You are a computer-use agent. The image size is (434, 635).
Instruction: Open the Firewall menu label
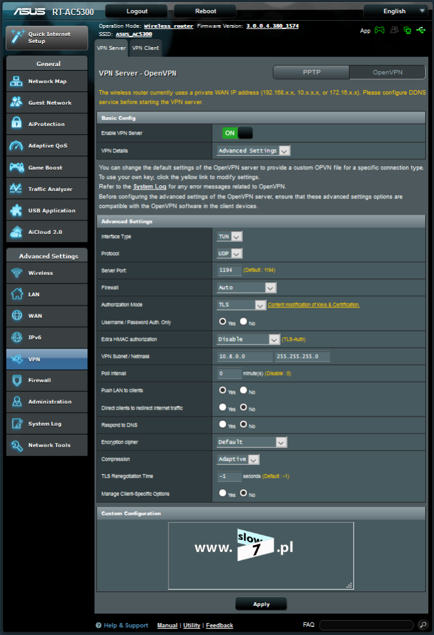click(40, 380)
